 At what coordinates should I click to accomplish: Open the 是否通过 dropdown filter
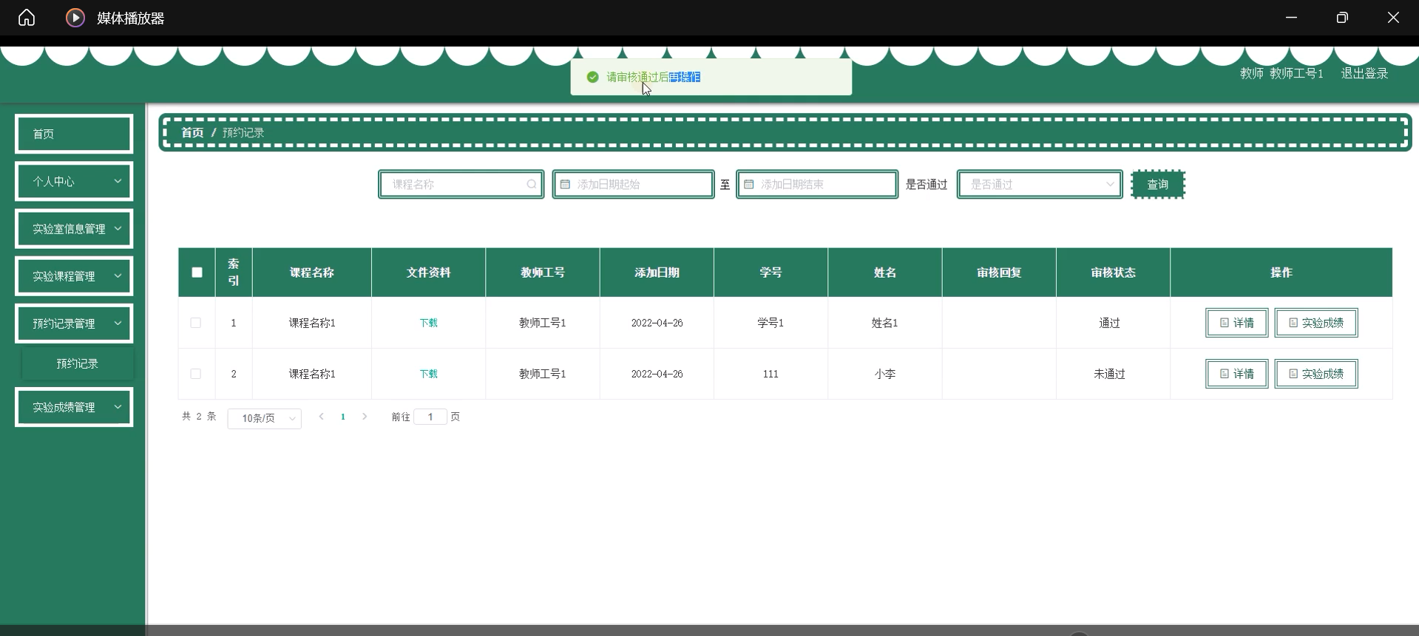tap(1040, 185)
